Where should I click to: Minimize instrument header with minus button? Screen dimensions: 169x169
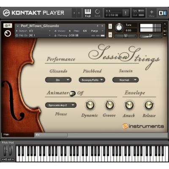click(x=165, y=27)
